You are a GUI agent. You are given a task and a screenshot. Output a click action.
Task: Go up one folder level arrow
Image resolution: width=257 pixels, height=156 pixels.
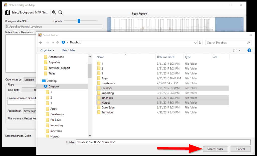click(58, 43)
